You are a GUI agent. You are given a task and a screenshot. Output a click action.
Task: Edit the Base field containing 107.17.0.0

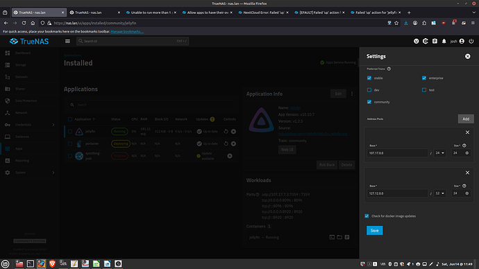point(397,153)
